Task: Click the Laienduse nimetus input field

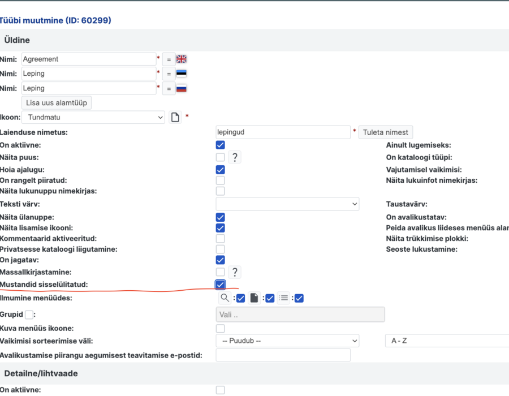Action: pyautogui.click(x=283, y=132)
